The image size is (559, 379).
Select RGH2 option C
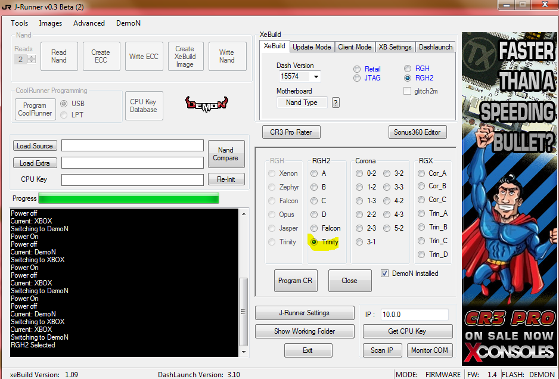[314, 201]
